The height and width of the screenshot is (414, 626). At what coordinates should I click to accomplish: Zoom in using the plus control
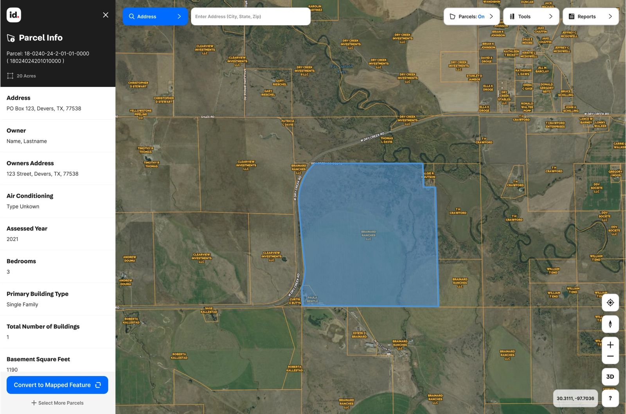610,345
